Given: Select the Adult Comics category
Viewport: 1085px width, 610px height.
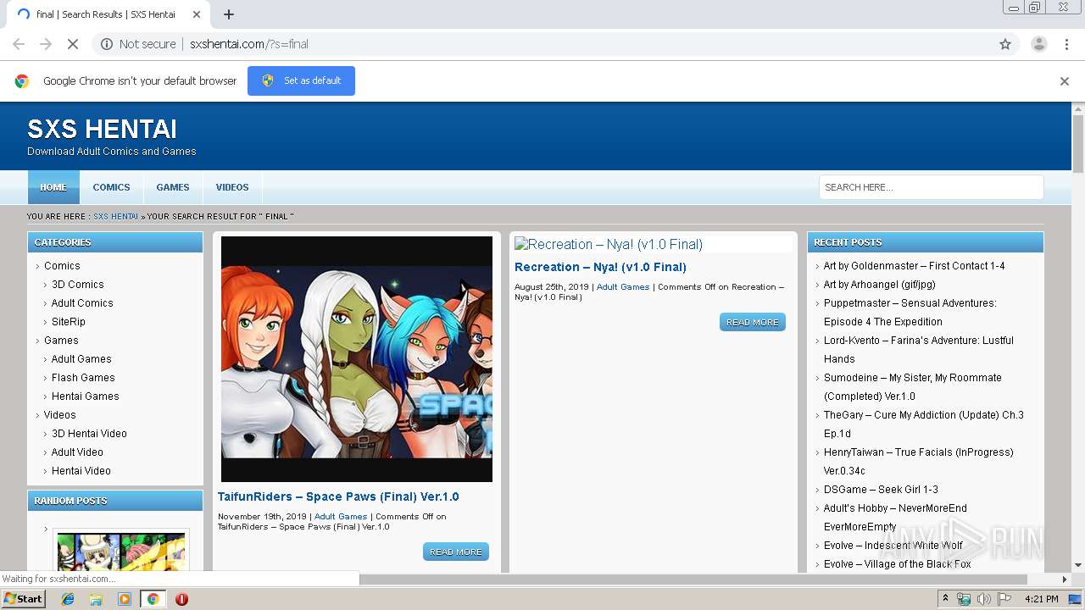Looking at the screenshot, I should [82, 303].
